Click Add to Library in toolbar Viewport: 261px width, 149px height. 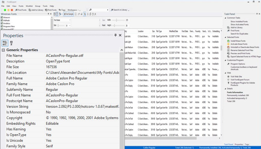pyautogui.click(x=36, y=10)
